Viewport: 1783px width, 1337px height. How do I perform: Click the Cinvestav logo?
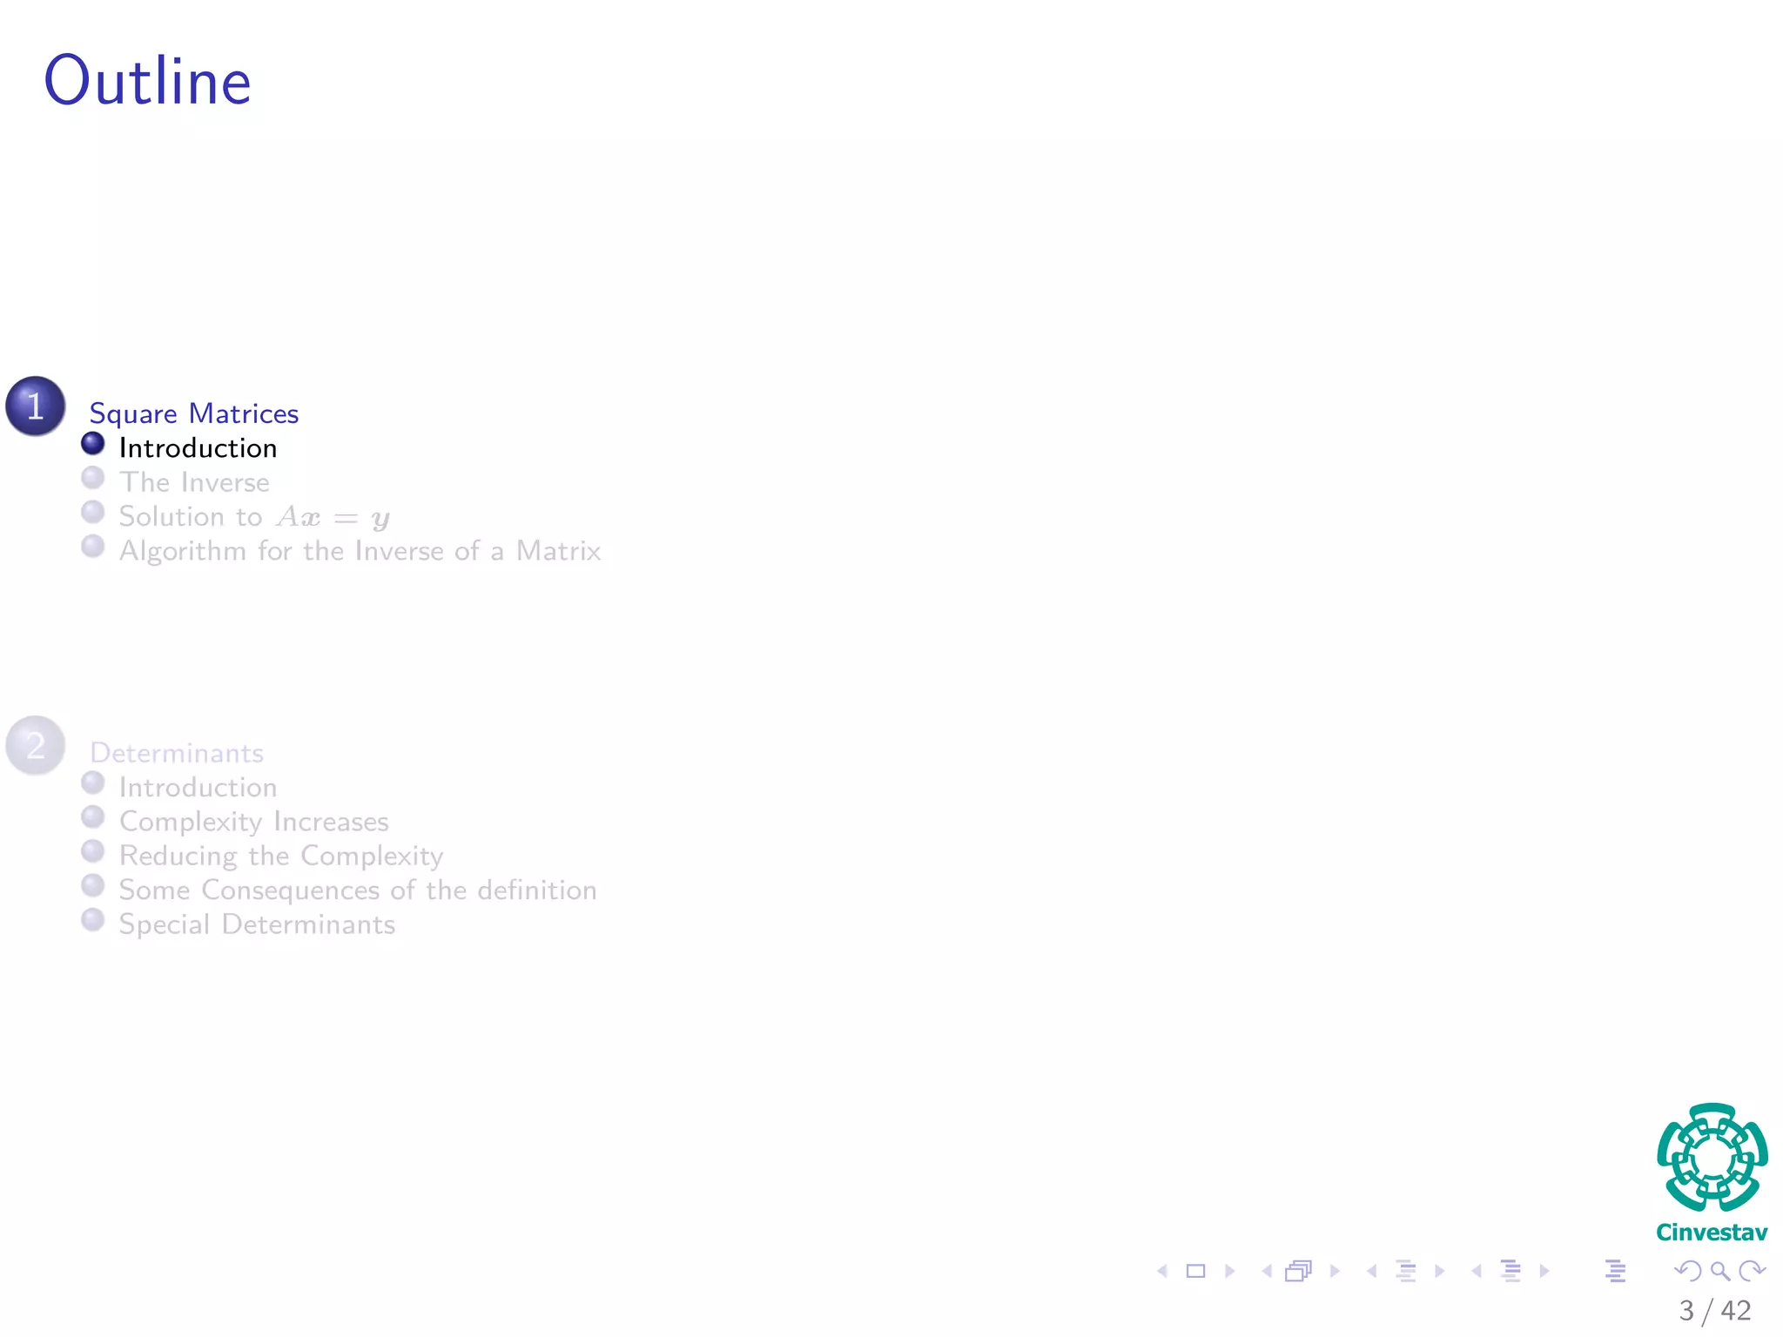[1712, 1172]
